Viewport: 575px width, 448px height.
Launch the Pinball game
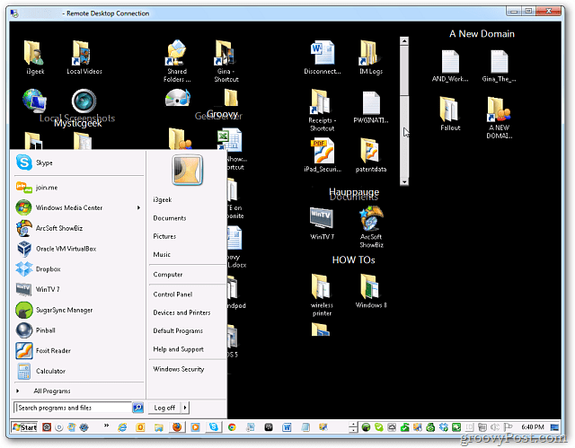pyautogui.click(x=48, y=329)
